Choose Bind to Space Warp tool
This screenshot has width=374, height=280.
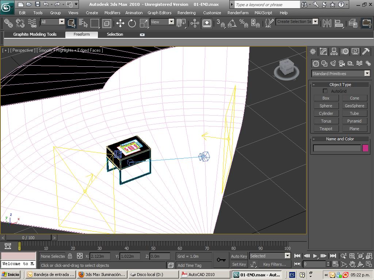(32, 23)
